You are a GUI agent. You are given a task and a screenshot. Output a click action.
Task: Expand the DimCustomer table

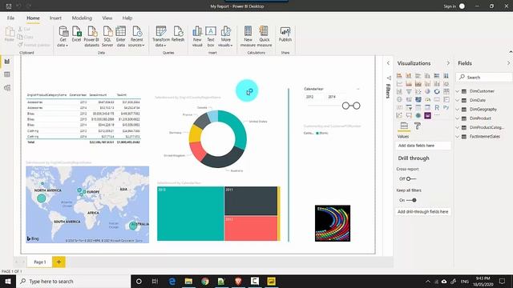pos(458,91)
